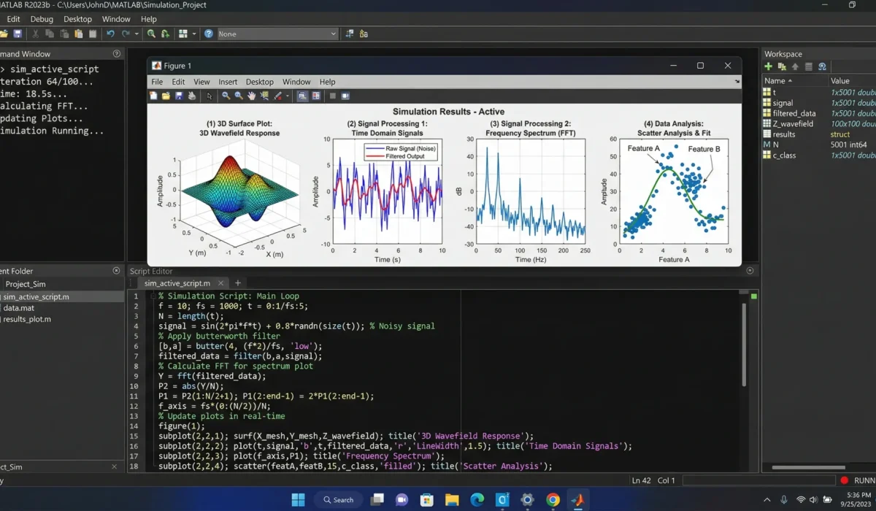876x511 pixels.
Task: Open the layout dropdown arrow beside grid icon
Action: 194,34
